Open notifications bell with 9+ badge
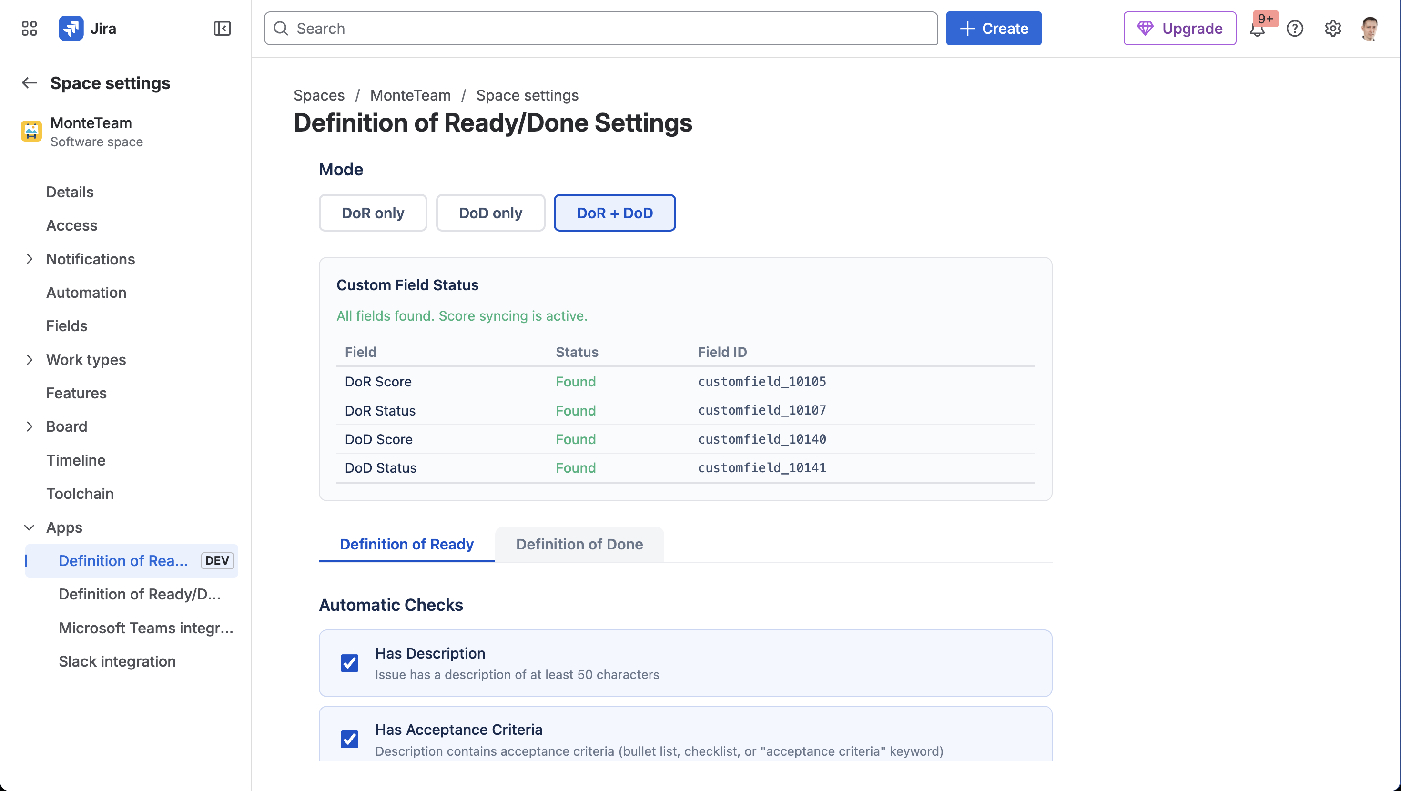The image size is (1401, 791). point(1258,28)
